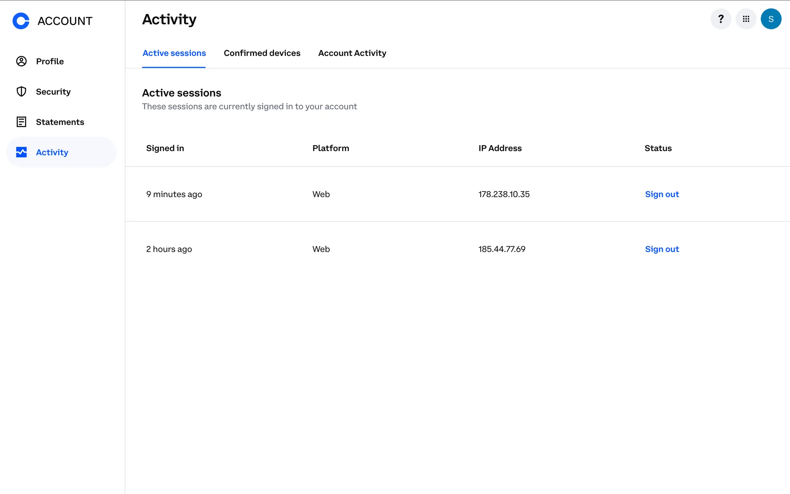Sign out the 2 hours ago session
Screen dimensions: 790x494
click(x=662, y=249)
